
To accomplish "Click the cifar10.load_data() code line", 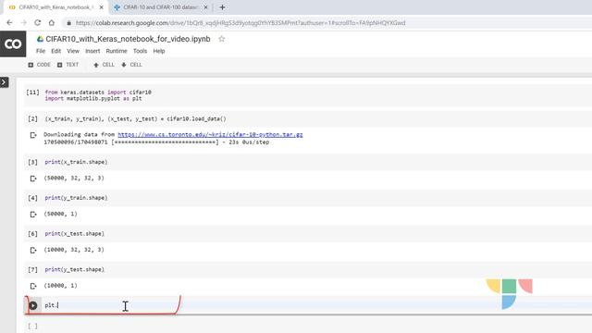I will [136, 119].
